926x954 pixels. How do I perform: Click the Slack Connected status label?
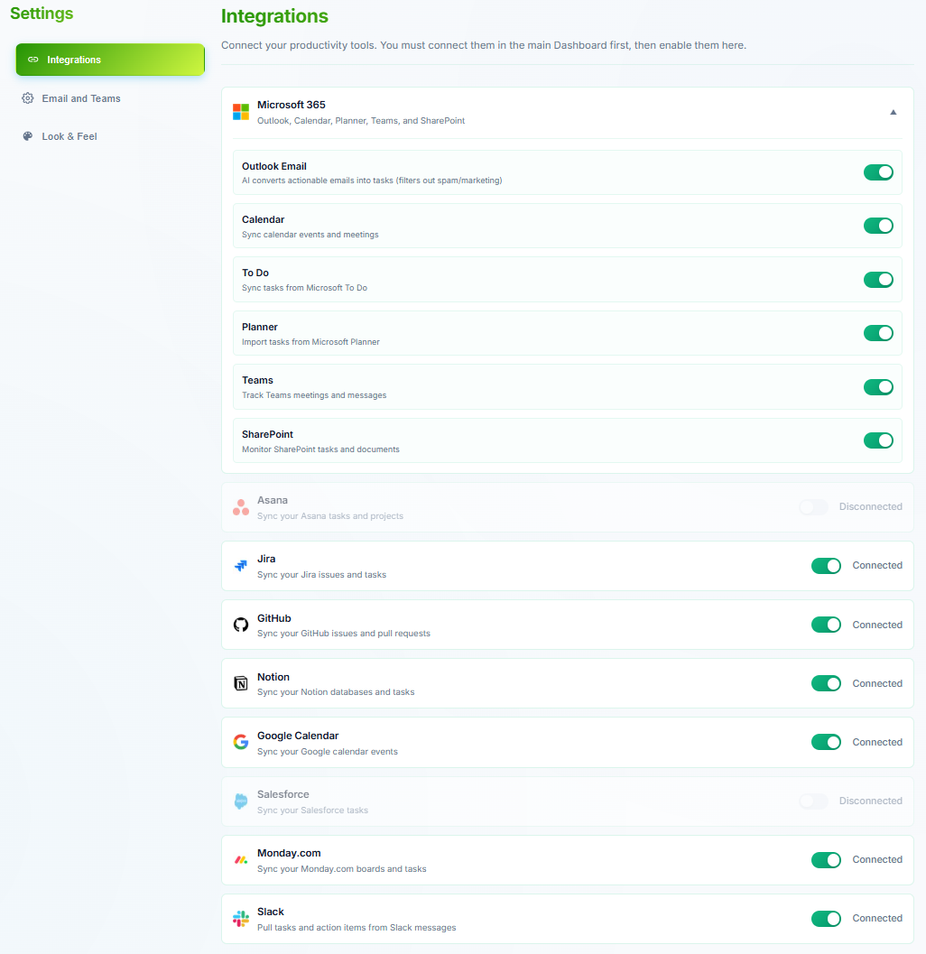coord(877,919)
